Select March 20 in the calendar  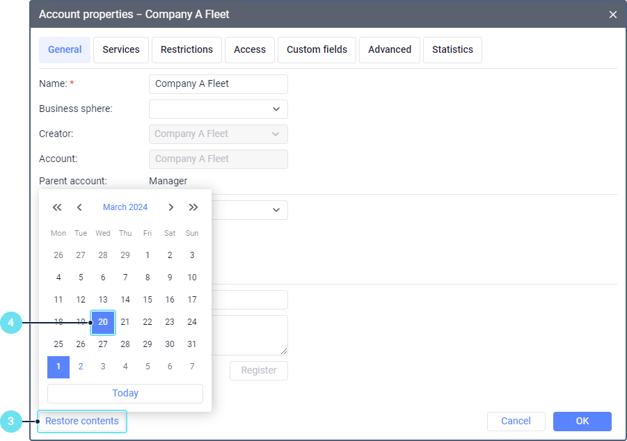tap(103, 322)
